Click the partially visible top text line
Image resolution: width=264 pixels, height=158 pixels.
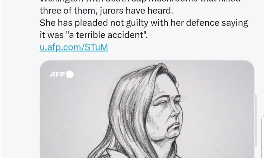(x=140, y=1)
